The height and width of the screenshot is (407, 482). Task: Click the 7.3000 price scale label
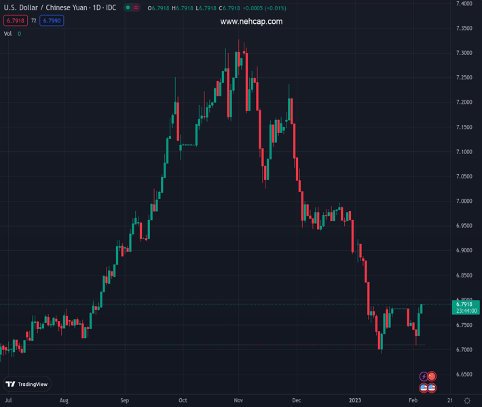tap(464, 53)
